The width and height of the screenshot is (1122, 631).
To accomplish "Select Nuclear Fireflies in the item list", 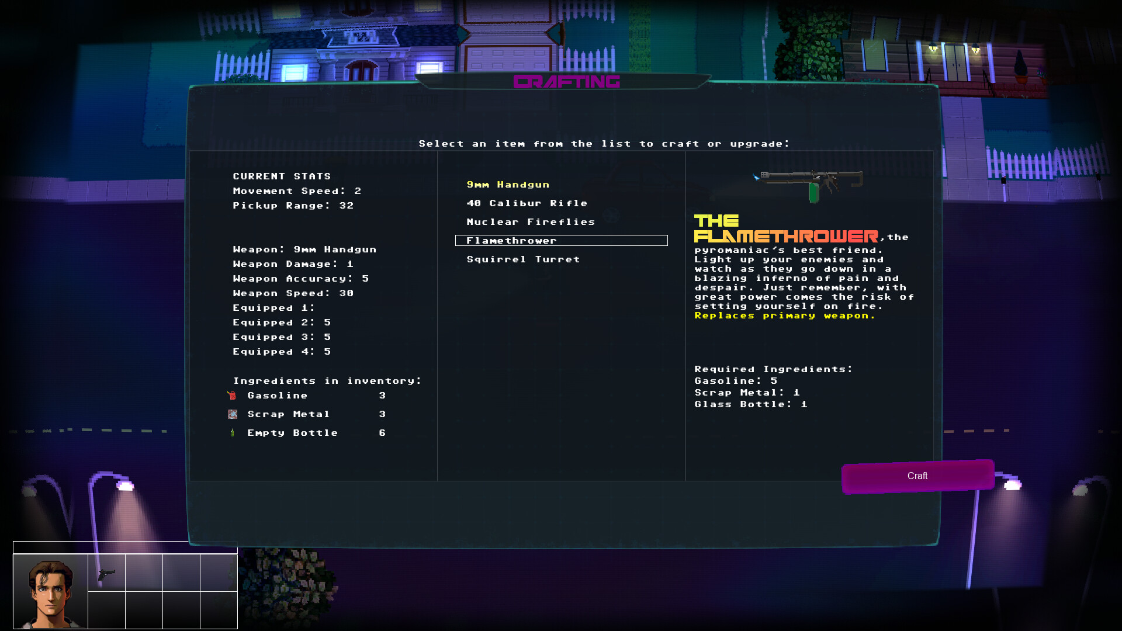I will [530, 221].
